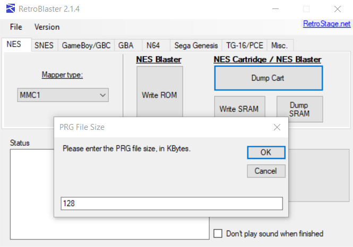
Task: Click the Dump SRAM button
Action: (x=299, y=109)
